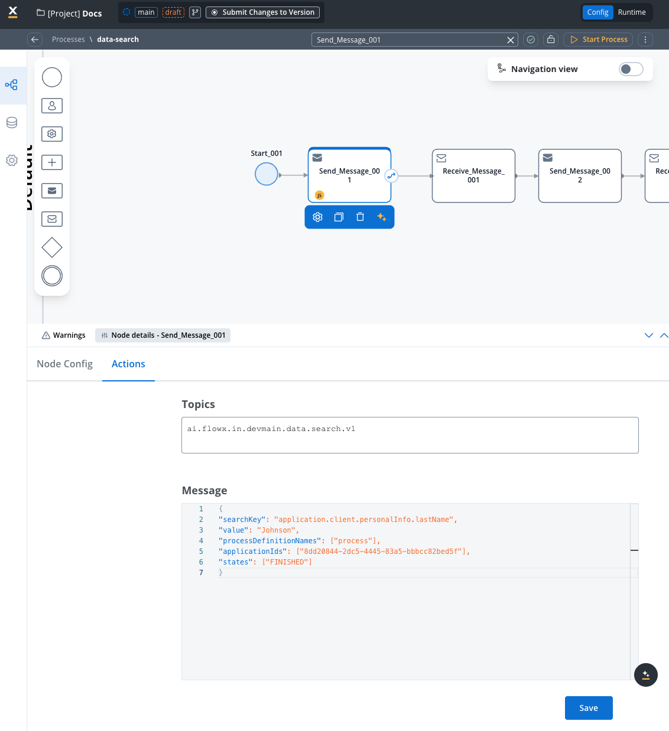This screenshot has height=731, width=669.
Task: Click the "searchKey" line in Message editor
Action: [x=337, y=520]
